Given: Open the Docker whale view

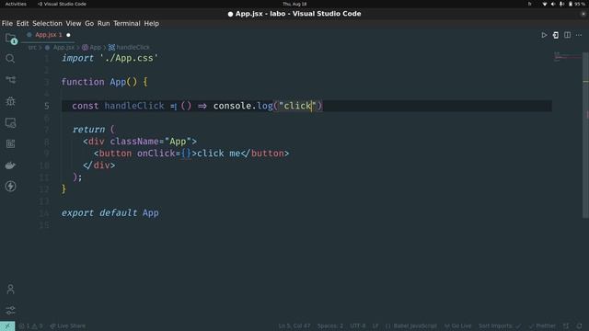Looking at the screenshot, I should click(x=10, y=165).
